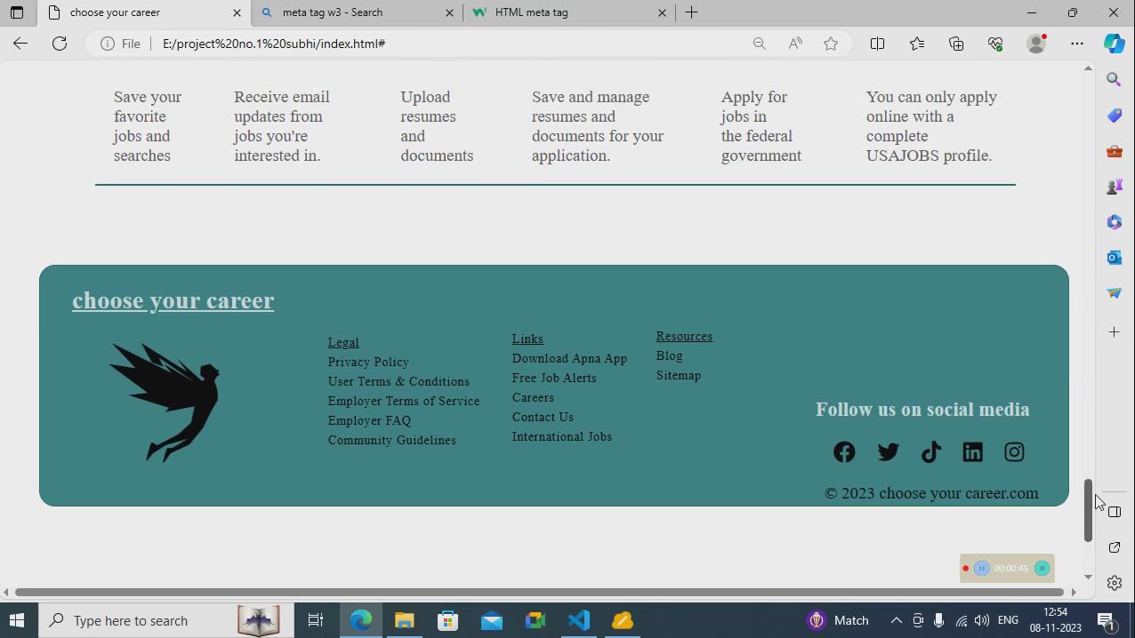Viewport: 1135px width, 638px height.
Task: Open the Windows Start menu
Action: point(18,620)
